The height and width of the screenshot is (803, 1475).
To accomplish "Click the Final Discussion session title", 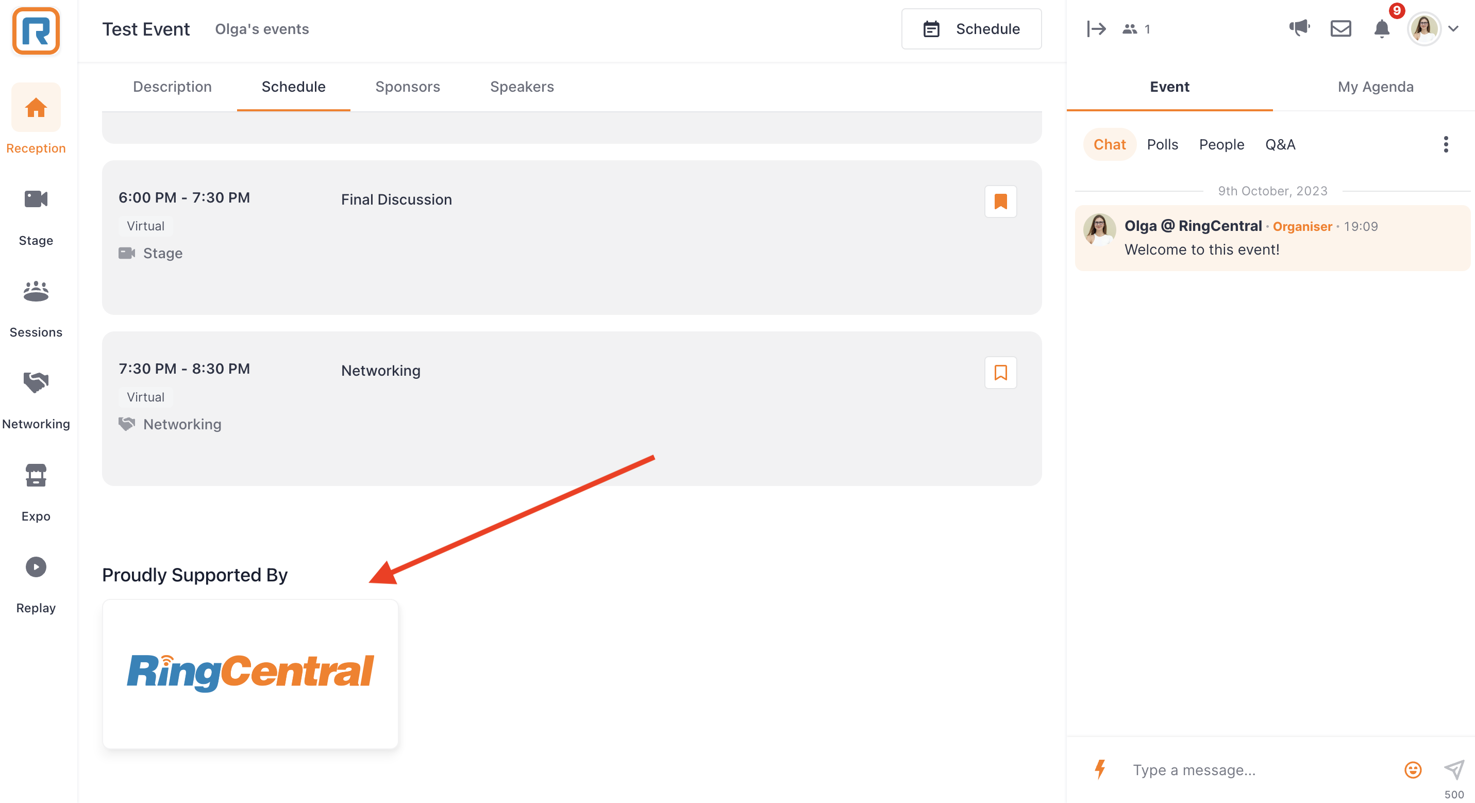I will [396, 199].
